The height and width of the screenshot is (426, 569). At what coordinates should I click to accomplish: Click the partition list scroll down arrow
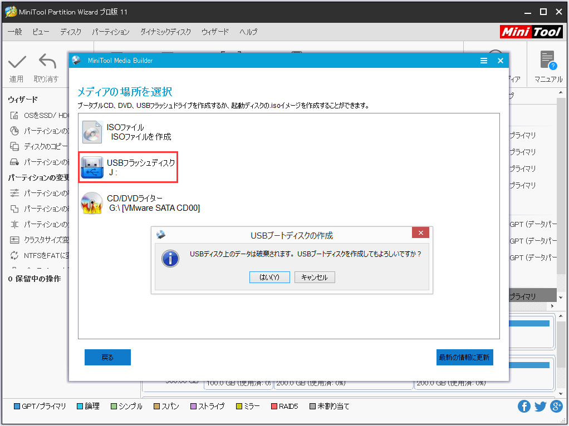point(561,298)
